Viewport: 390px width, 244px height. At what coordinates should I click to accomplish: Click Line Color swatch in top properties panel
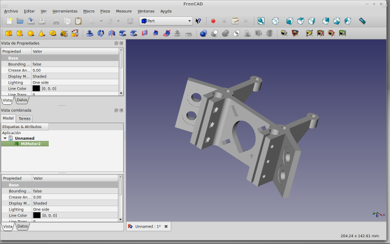click(x=36, y=88)
